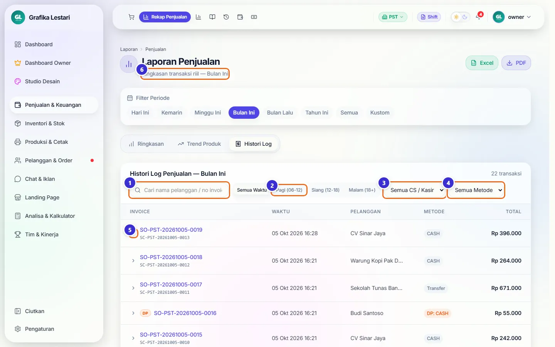Open the owner account dropdown
The height and width of the screenshot is (347, 555).
pyautogui.click(x=512, y=17)
